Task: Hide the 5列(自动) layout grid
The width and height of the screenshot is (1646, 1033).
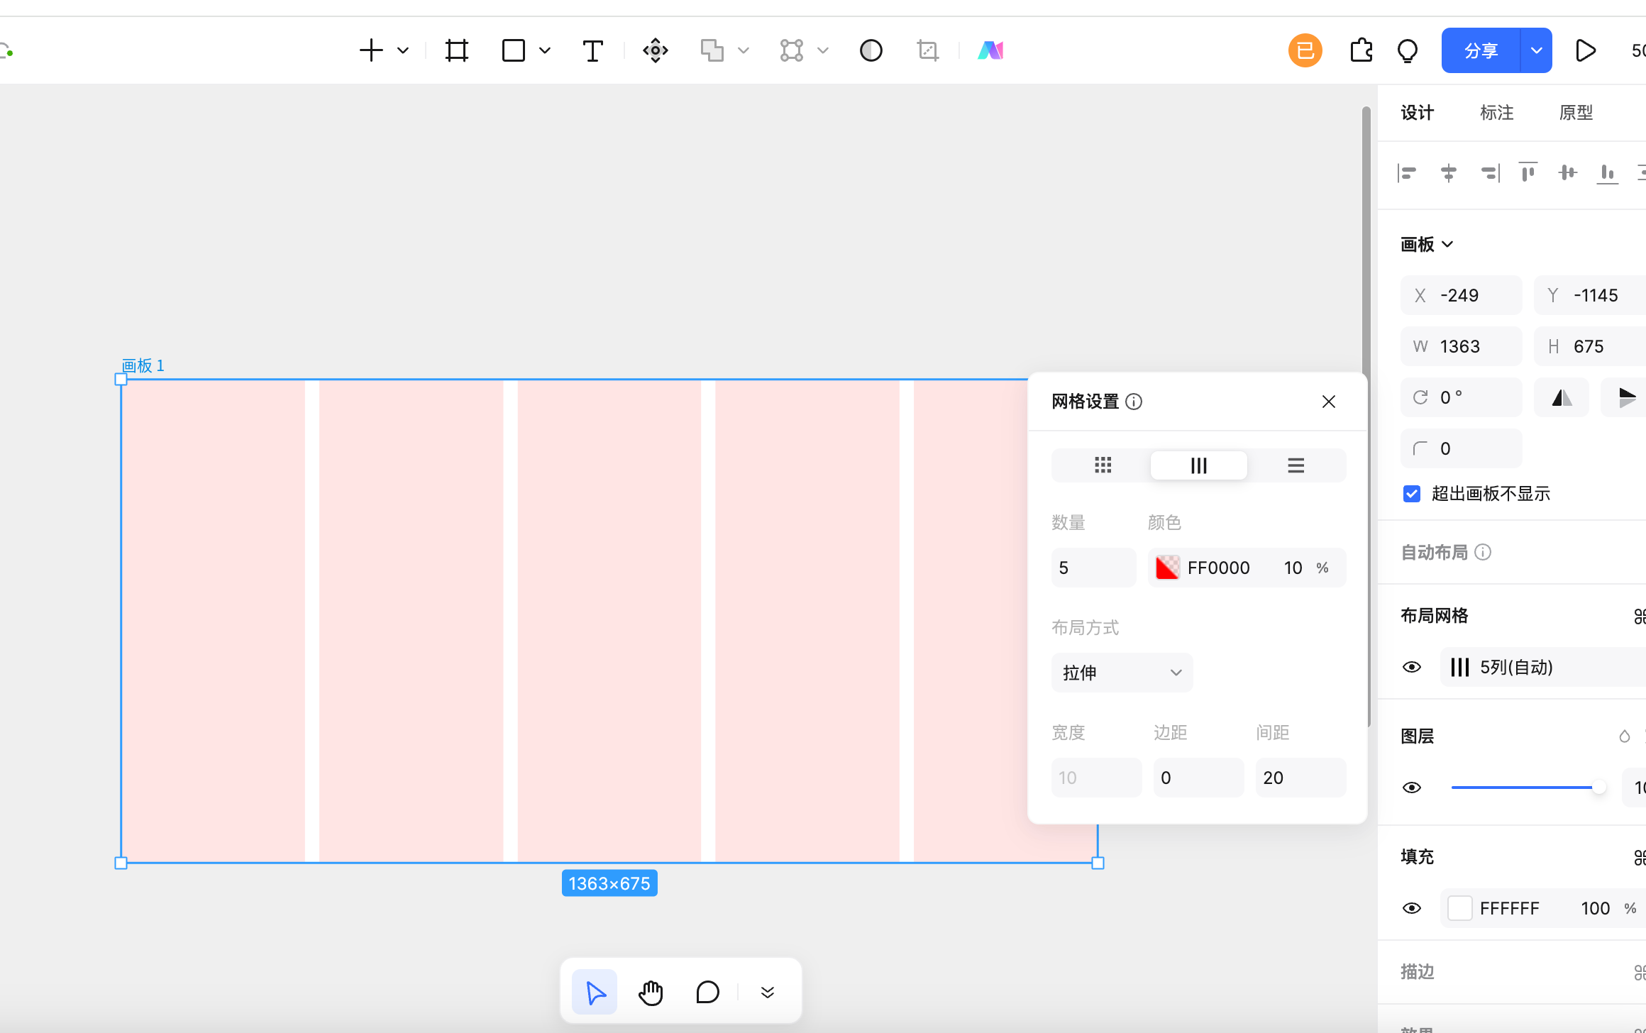Action: click(x=1412, y=667)
